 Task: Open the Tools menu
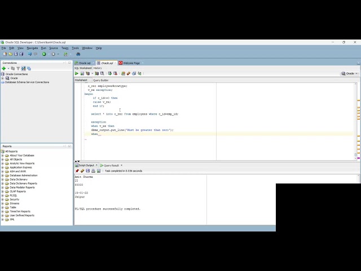point(75,48)
